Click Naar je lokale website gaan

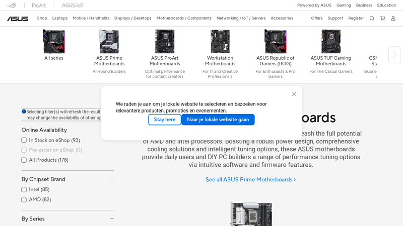(x=218, y=120)
